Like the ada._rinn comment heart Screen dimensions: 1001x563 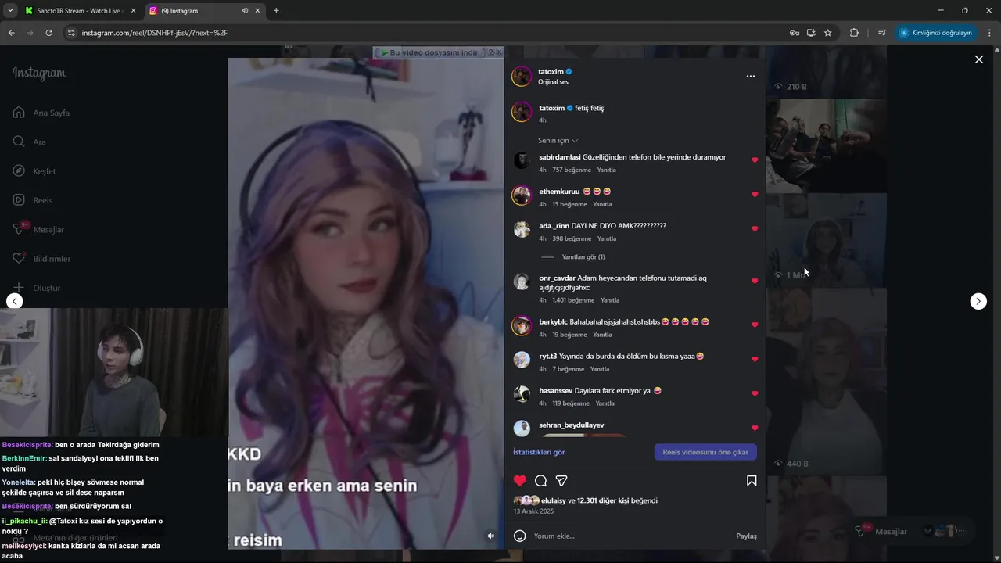tap(755, 228)
